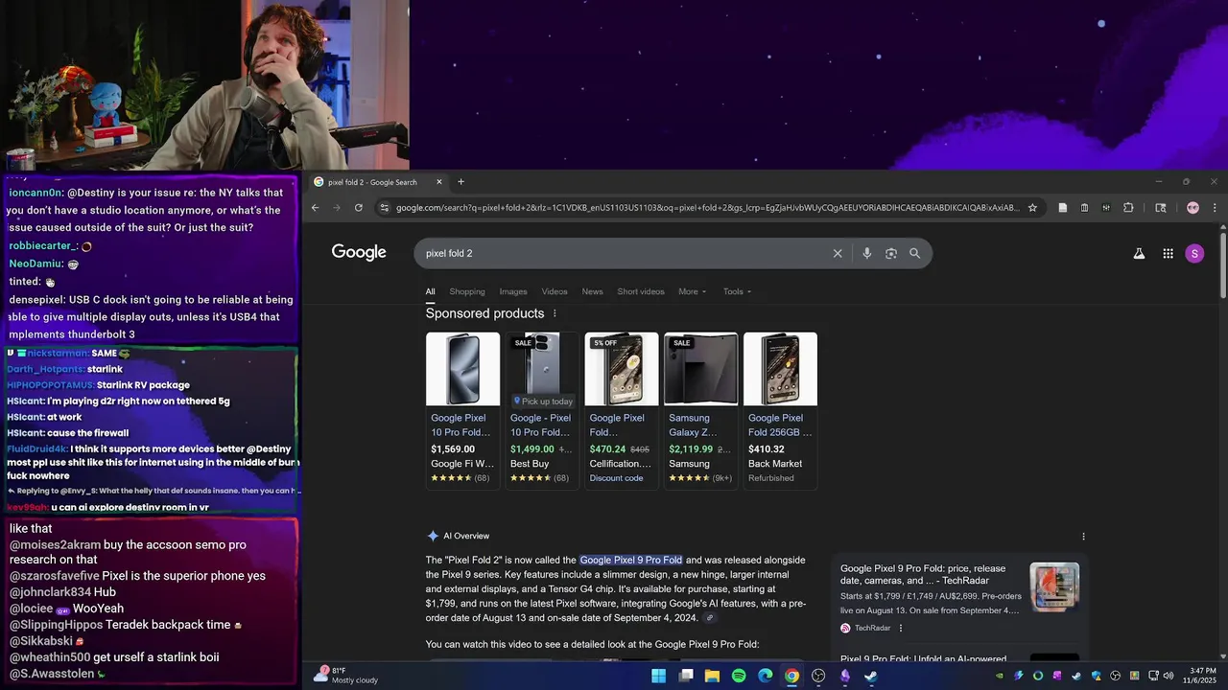Click the TechRadar article thumbnail image
1228x690 pixels.
point(1054,587)
